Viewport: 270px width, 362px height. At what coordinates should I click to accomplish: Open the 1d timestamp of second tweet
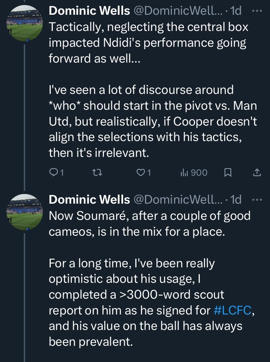(236, 199)
